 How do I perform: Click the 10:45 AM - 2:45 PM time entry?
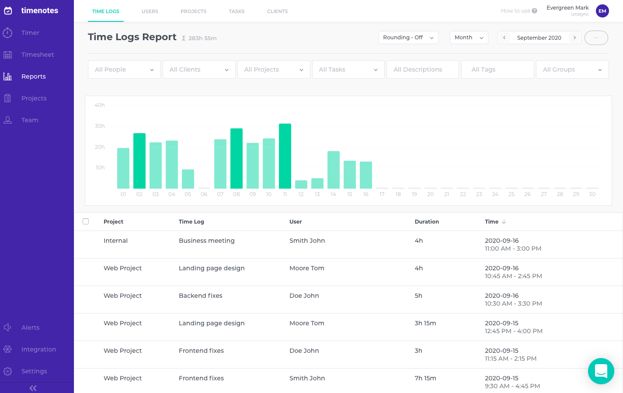[x=514, y=276]
